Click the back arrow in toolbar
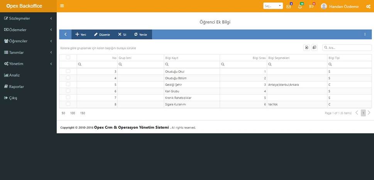 (x=65, y=35)
